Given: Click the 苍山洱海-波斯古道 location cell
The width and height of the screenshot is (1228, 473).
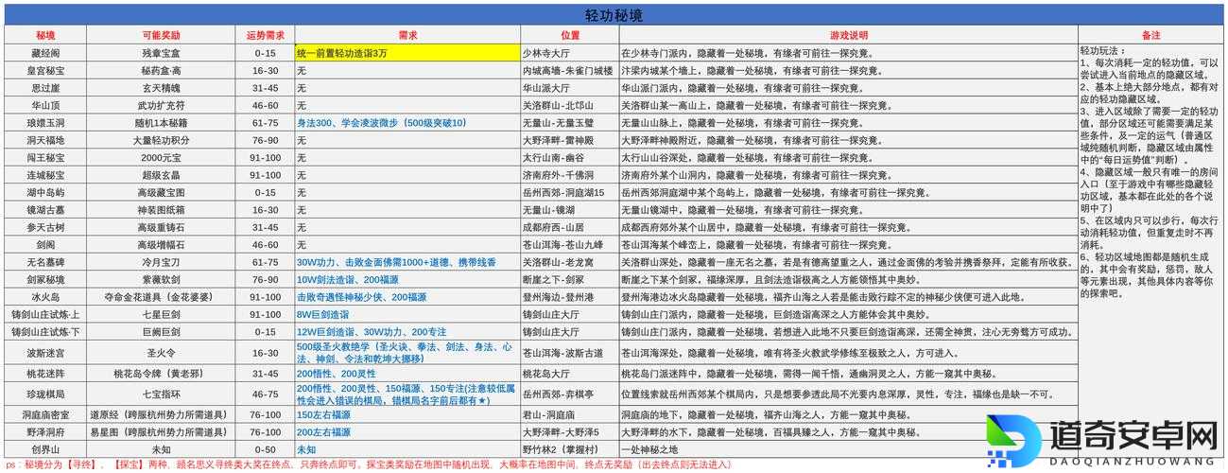Looking at the screenshot, I should (x=570, y=352).
